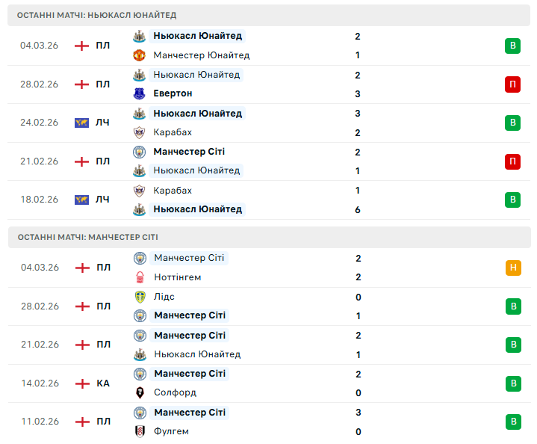
Task: Open the Солфорд team link
Action: pos(175,392)
